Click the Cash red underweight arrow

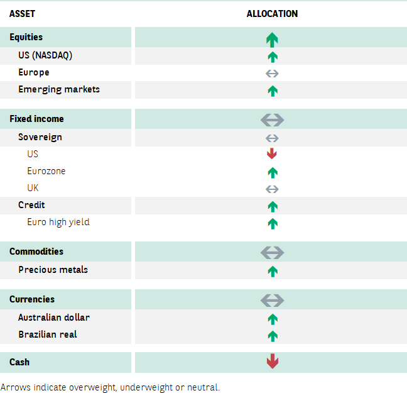[273, 361]
